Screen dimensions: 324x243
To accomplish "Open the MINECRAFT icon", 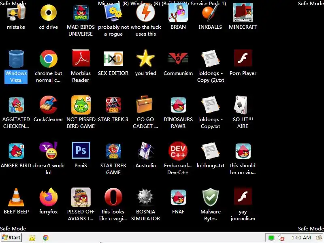I will 243,13.
